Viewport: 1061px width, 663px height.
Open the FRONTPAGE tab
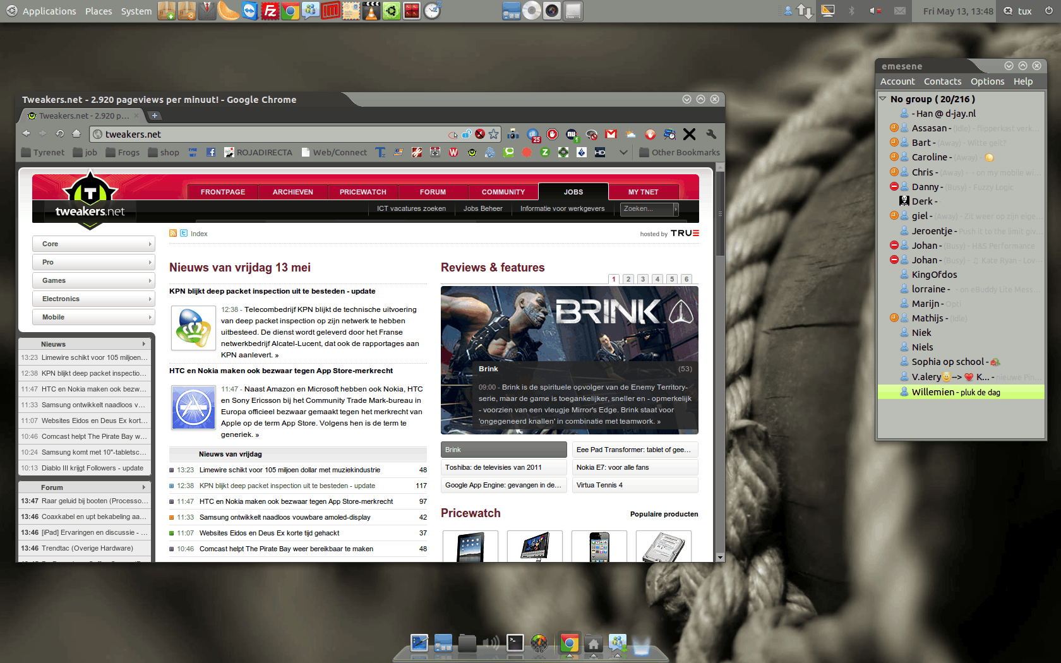click(x=223, y=192)
